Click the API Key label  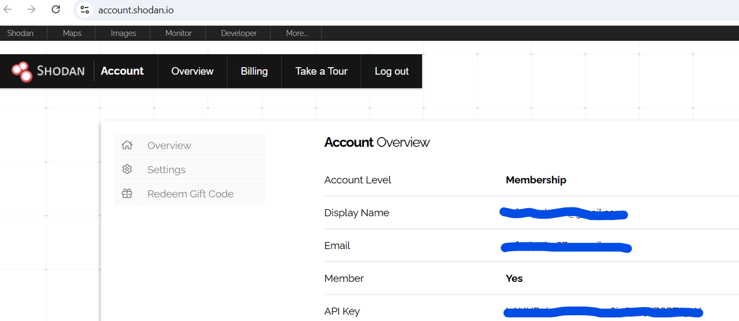[342, 311]
